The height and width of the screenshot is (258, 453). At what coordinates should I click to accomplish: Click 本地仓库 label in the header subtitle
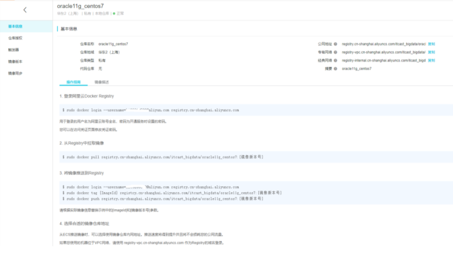102,14
